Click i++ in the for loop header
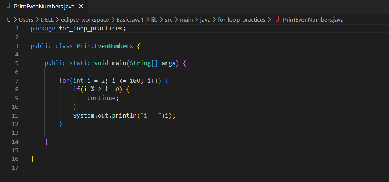Screen dimensions: 389x182 coord(153,81)
